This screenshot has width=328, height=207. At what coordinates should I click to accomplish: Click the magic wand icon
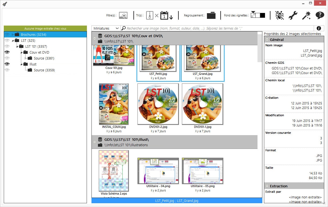click(306, 15)
